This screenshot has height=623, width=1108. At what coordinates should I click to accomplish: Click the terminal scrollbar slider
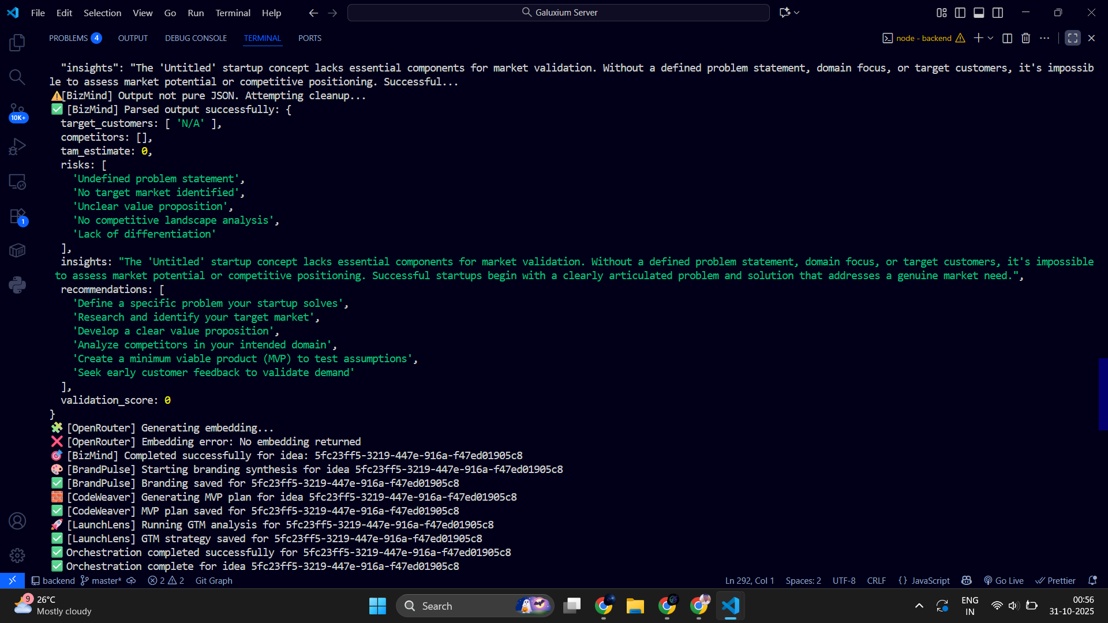(1103, 394)
